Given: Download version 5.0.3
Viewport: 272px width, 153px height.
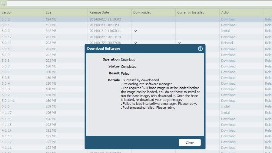Looking at the screenshot, I should [x=228, y=89].
